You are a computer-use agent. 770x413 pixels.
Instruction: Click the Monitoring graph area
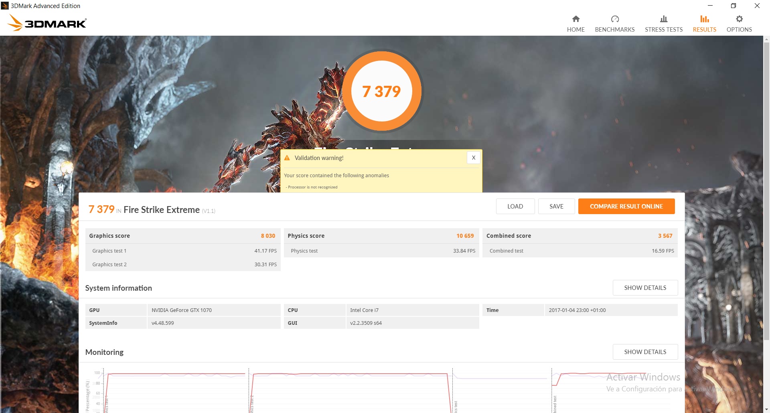[381, 390]
